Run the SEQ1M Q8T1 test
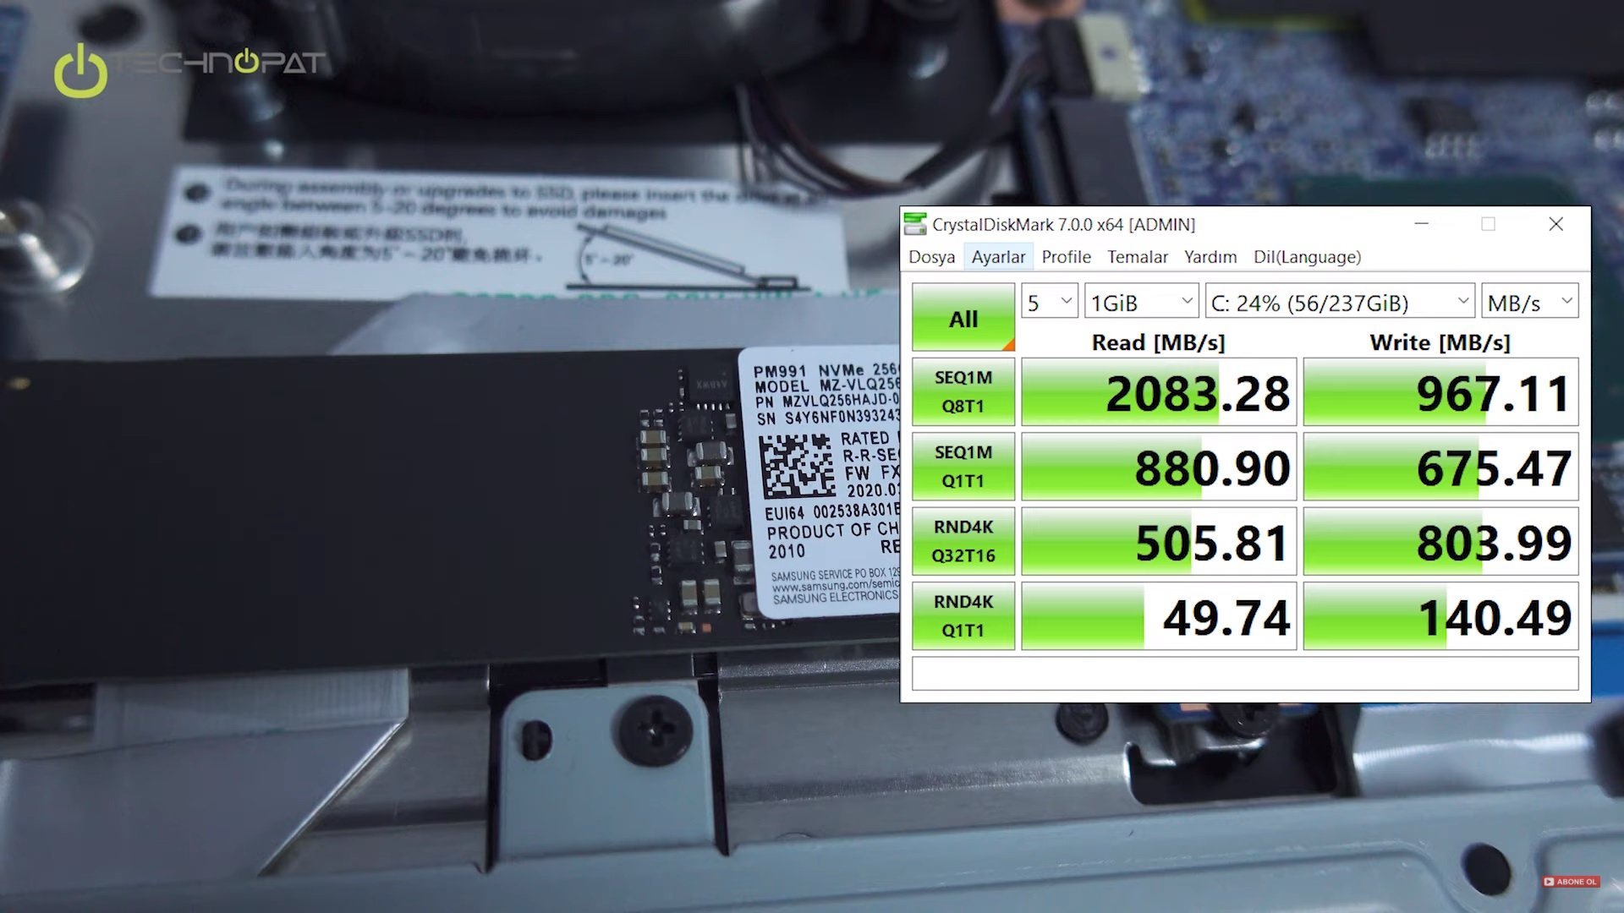Screen dimensions: 1624x913 (963, 391)
